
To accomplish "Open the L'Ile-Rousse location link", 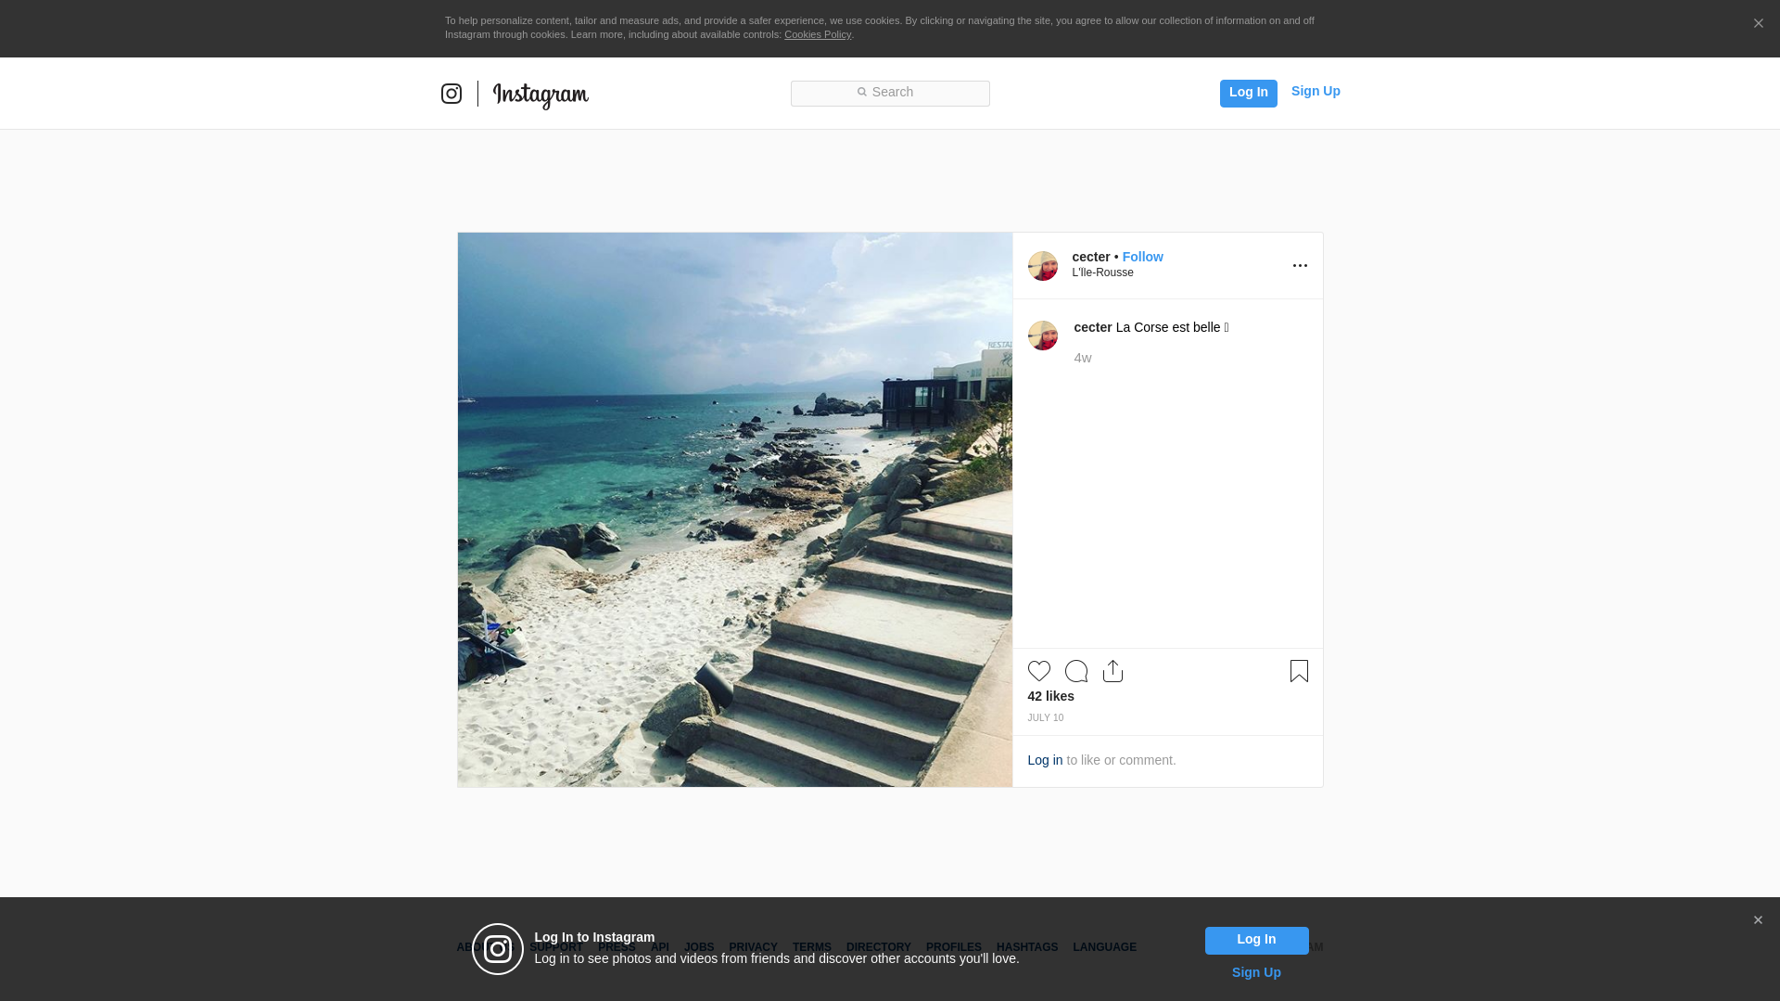I will [1102, 272].
